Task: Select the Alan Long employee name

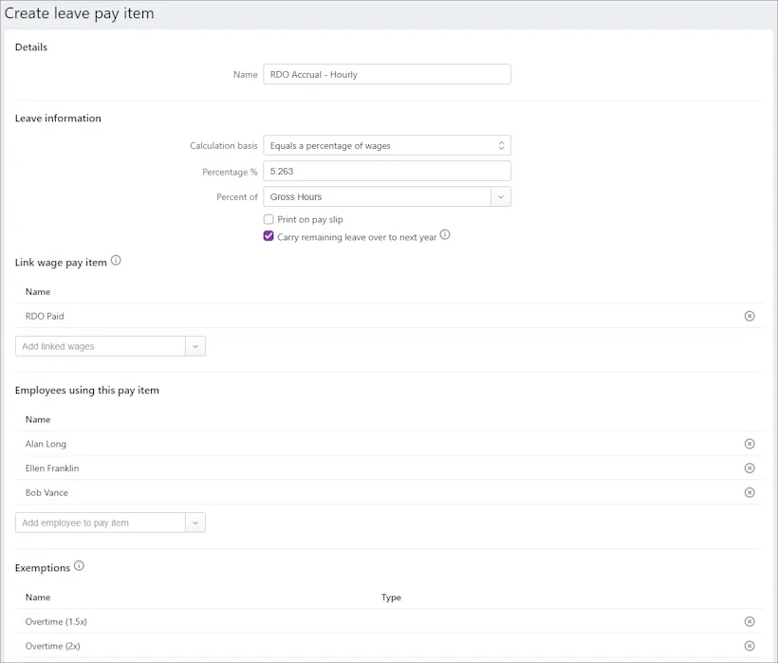Action: [x=46, y=444]
